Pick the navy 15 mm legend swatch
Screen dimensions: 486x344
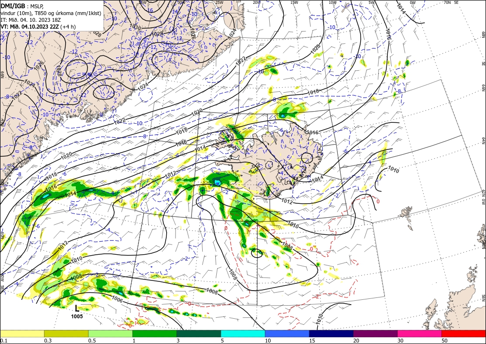tap(331, 333)
